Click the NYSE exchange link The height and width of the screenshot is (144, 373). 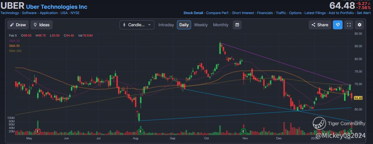(75, 13)
